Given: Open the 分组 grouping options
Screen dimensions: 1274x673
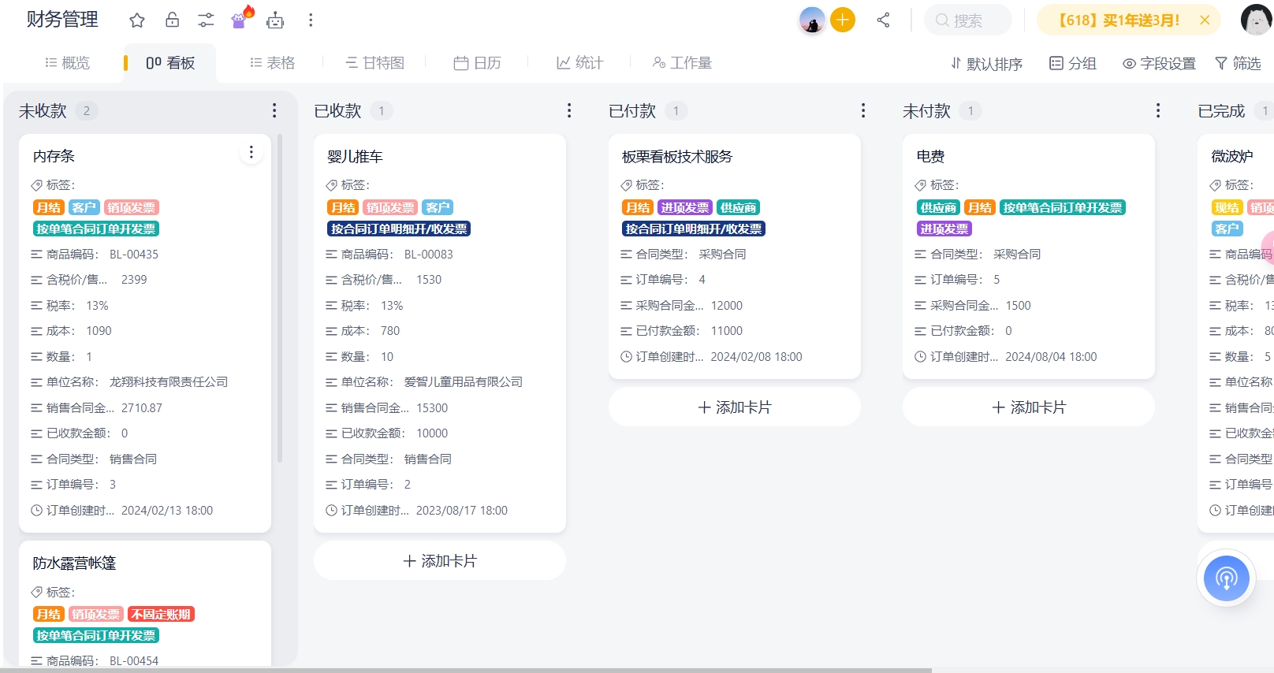Looking at the screenshot, I should [1073, 64].
